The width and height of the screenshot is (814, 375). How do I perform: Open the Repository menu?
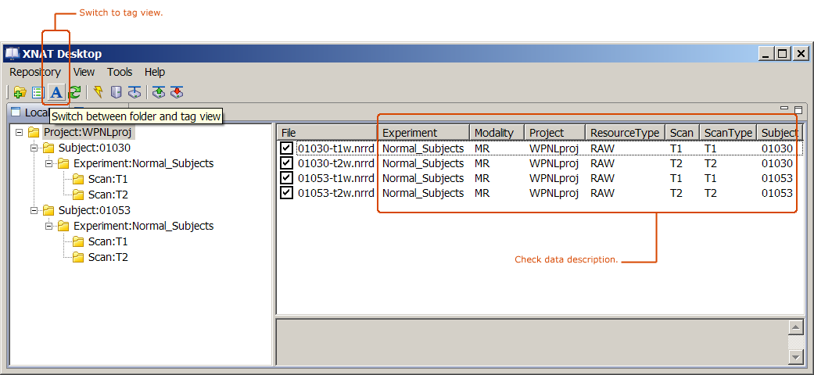35,72
